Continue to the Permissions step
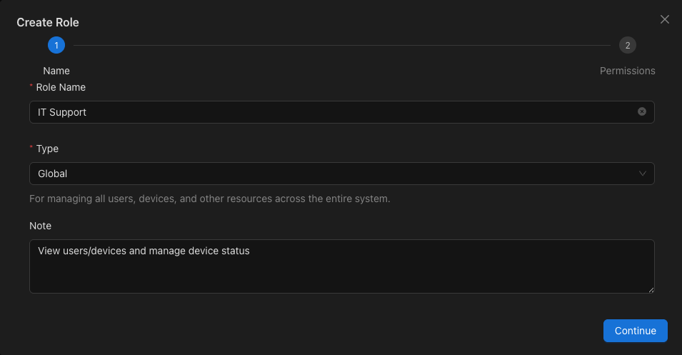This screenshot has width=682, height=355. tap(635, 331)
